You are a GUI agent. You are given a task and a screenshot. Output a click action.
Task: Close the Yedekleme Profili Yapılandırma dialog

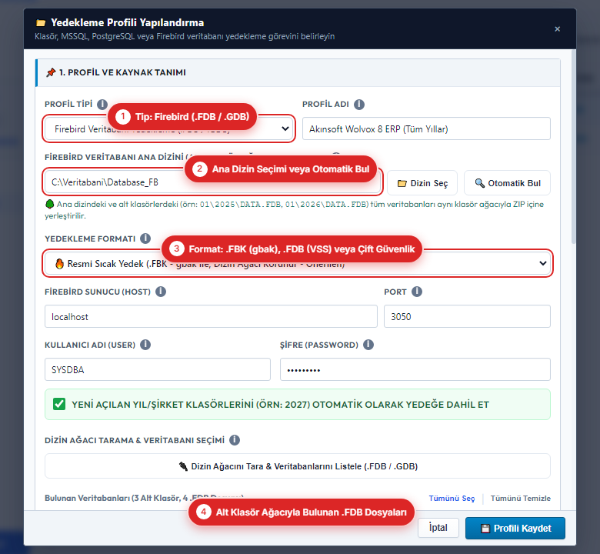click(x=557, y=29)
